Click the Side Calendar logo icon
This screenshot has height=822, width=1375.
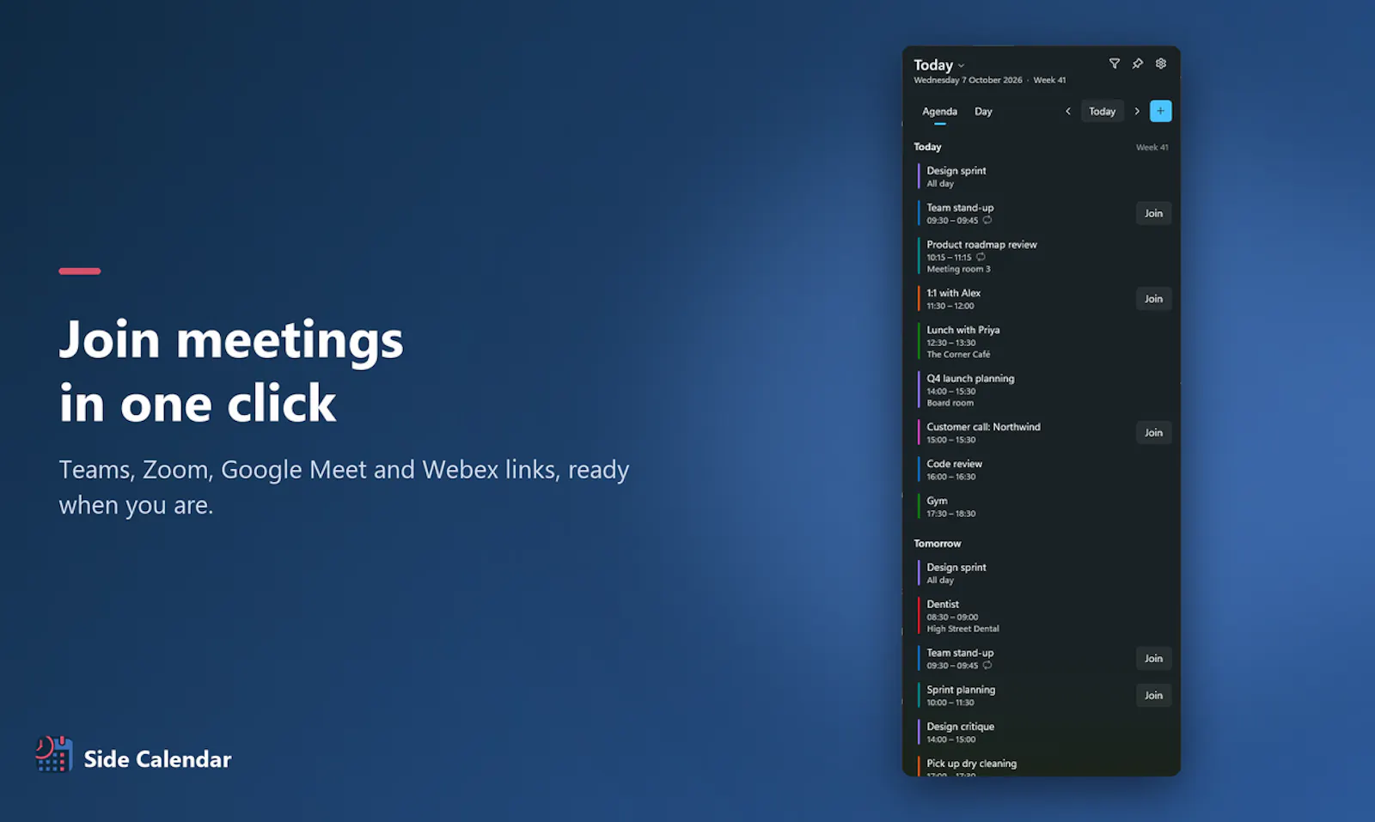(x=53, y=754)
